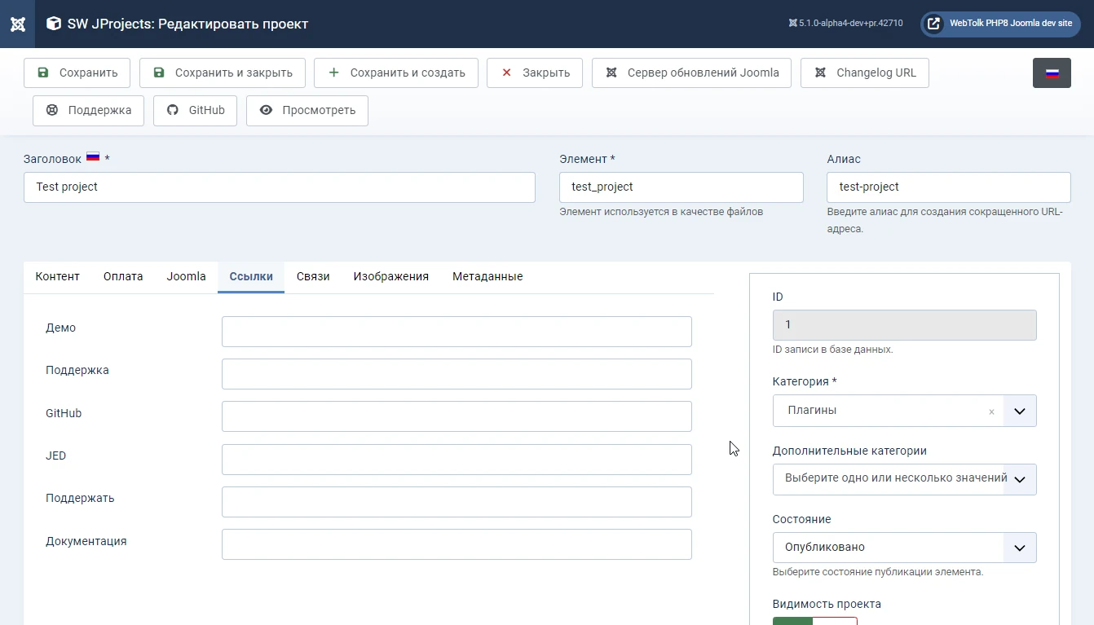Click the Russian flag next to Заголовок label

[x=93, y=157]
